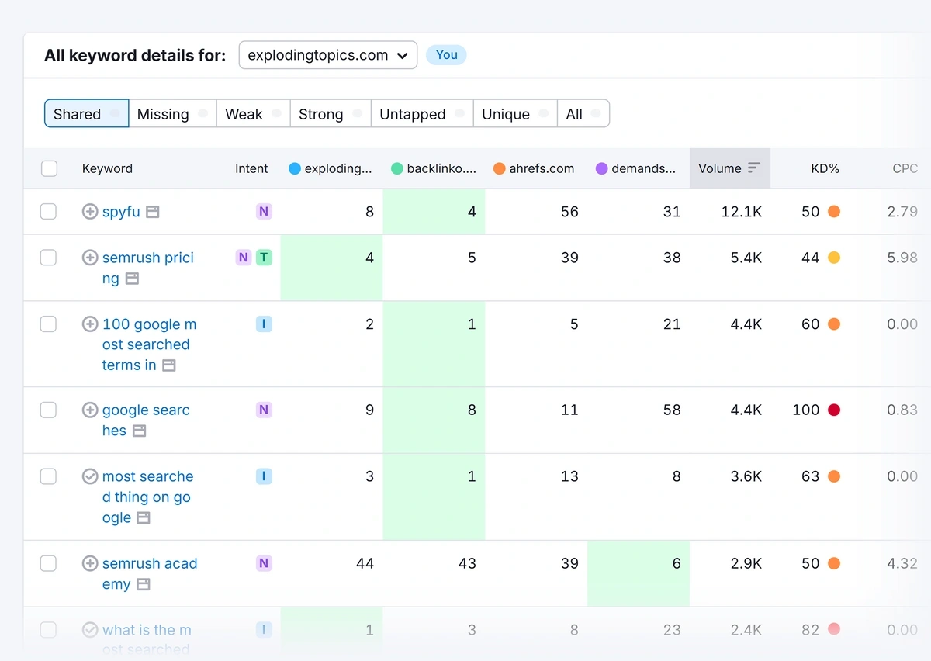This screenshot has height=661, width=931.
Task: Click the N intent badge for semrush academy
Action: click(264, 563)
